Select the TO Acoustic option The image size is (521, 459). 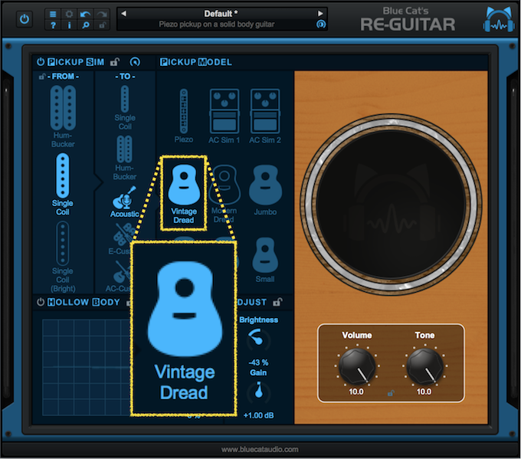[125, 202]
